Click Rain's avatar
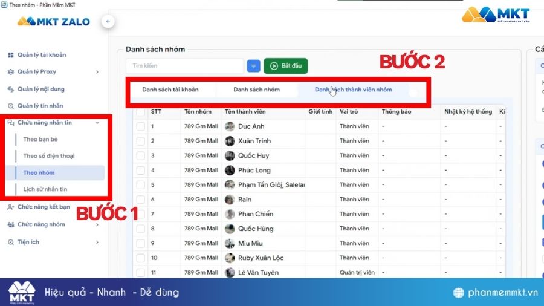This screenshot has height=306, width=544. point(230,200)
